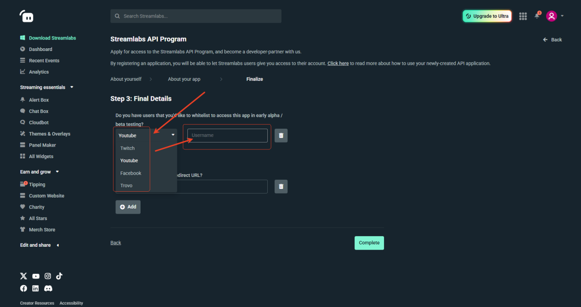Click the pink user avatar
The width and height of the screenshot is (581, 307).
[552, 16]
